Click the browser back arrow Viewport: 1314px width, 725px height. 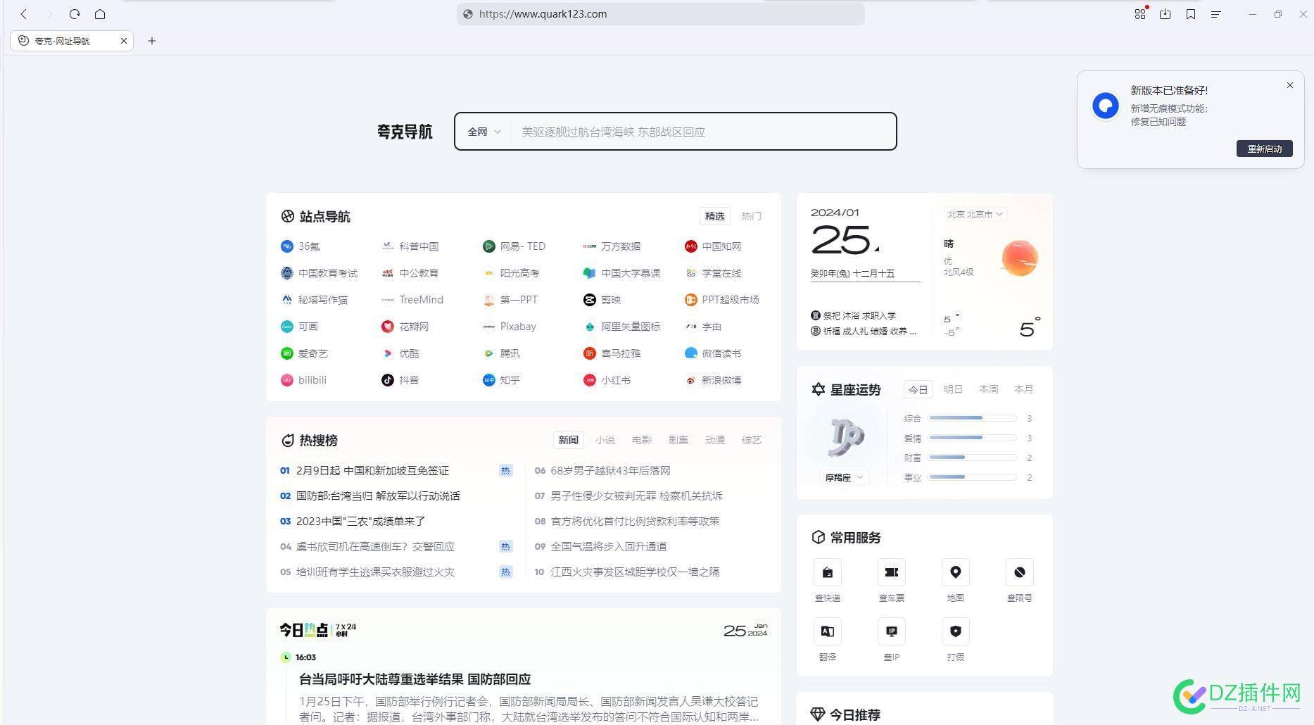point(24,14)
